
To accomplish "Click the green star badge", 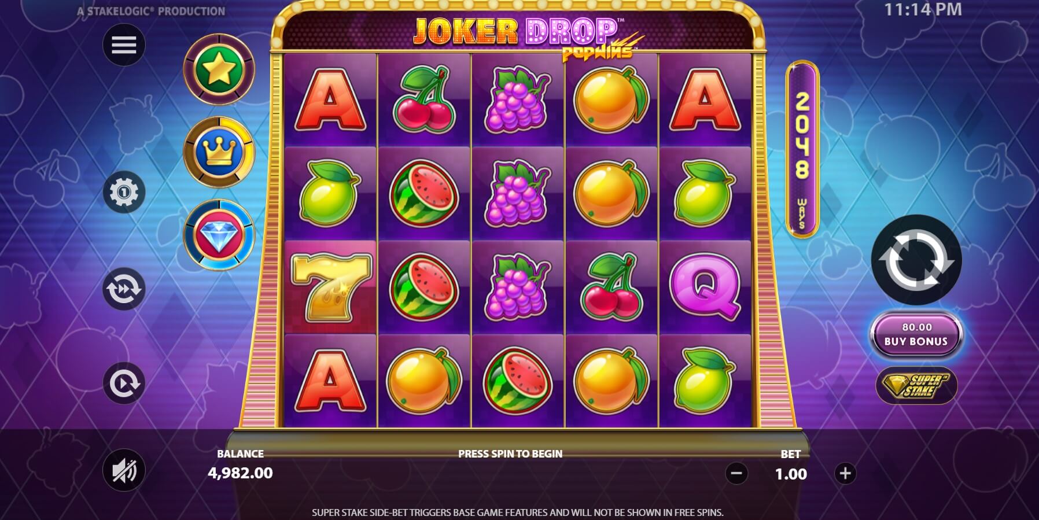I will pos(219,69).
